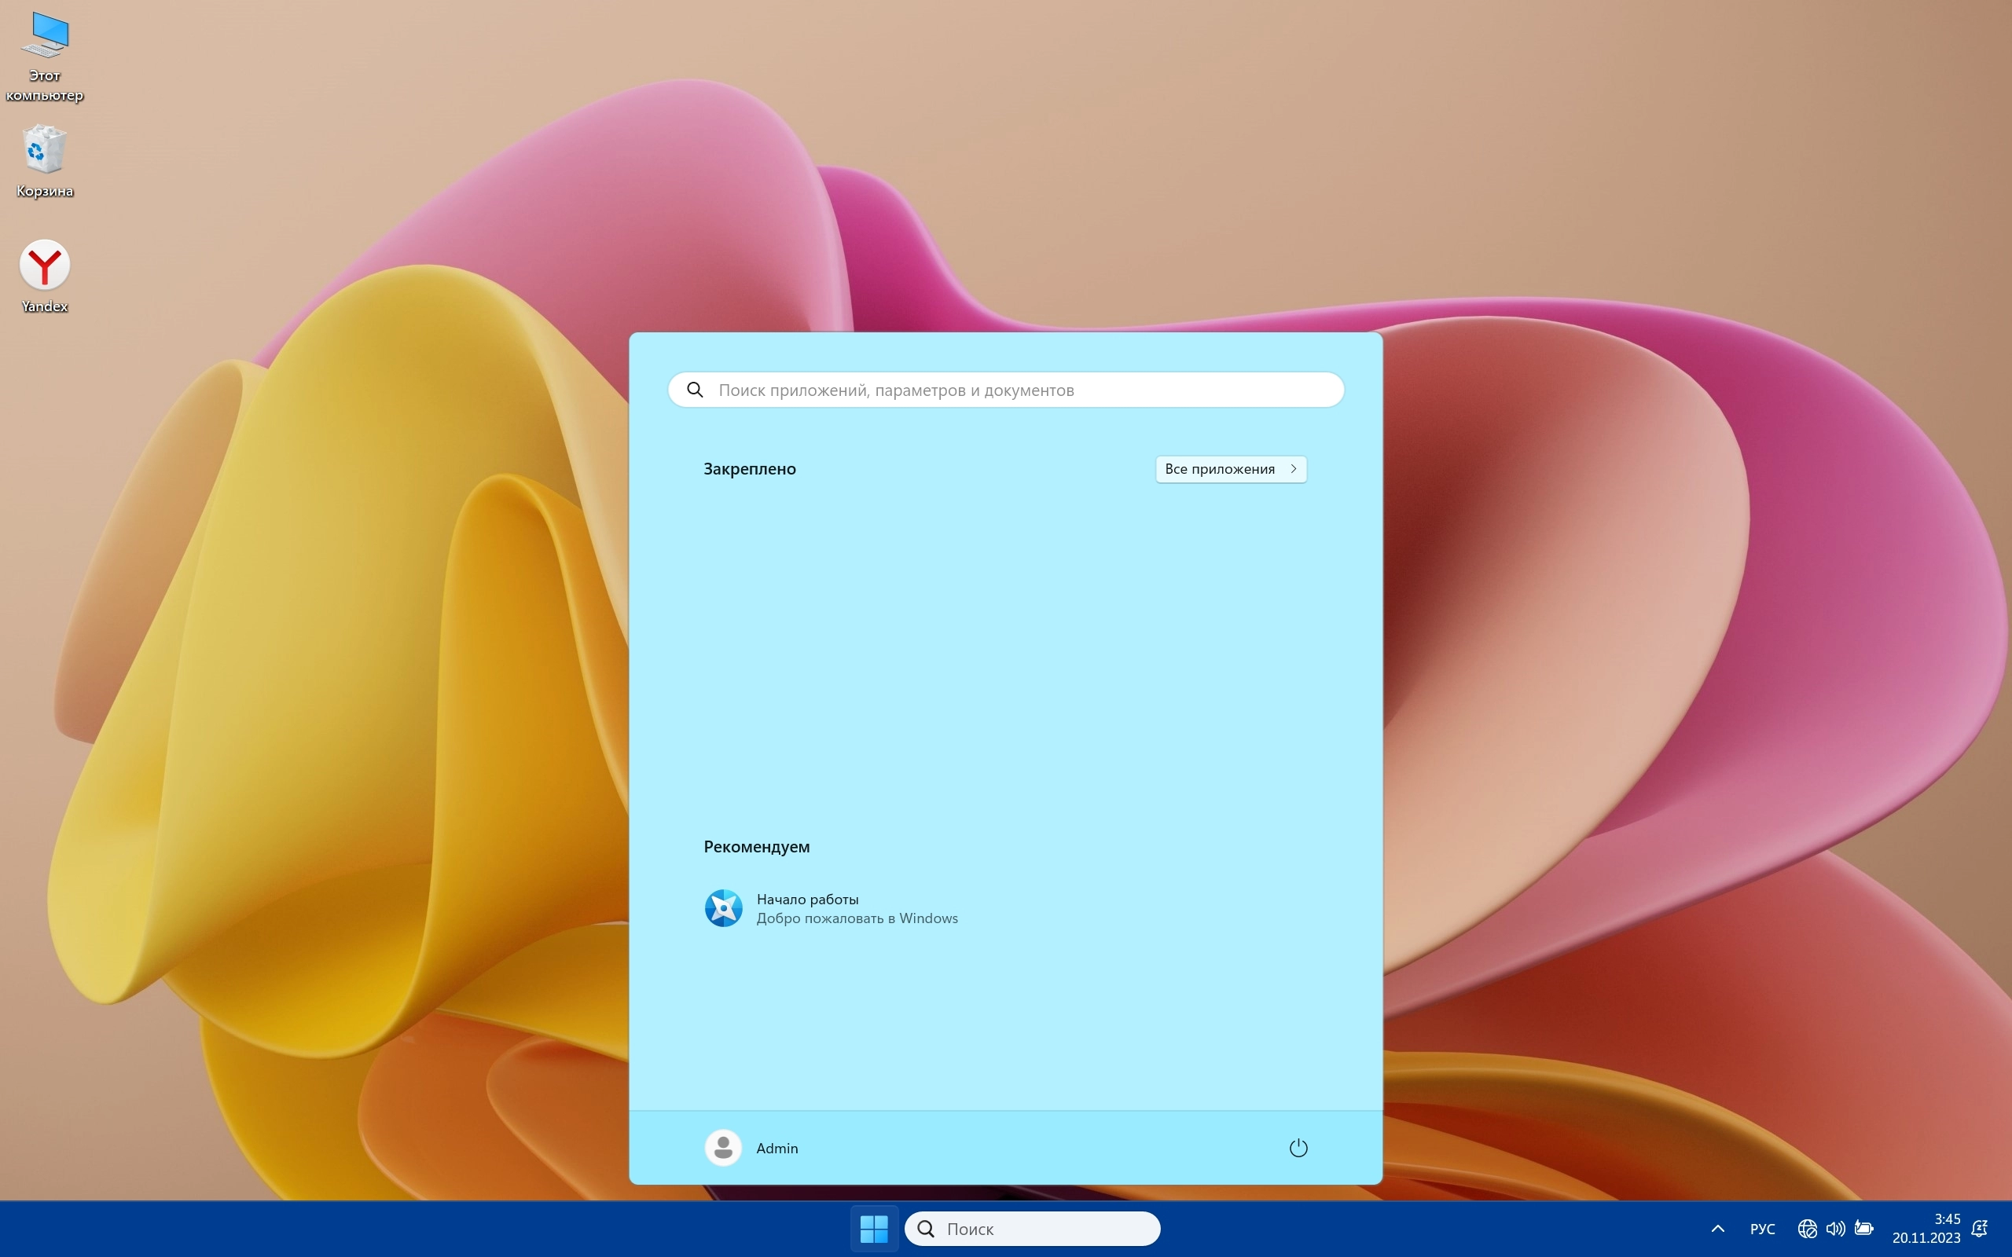Image resolution: width=2012 pixels, height=1257 pixels.
Task: Select the Корзина recycle bin icon
Action: pos(45,151)
